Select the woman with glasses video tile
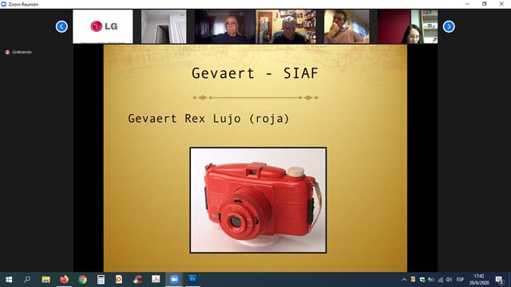This screenshot has width=511, height=287. tap(408, 26)
